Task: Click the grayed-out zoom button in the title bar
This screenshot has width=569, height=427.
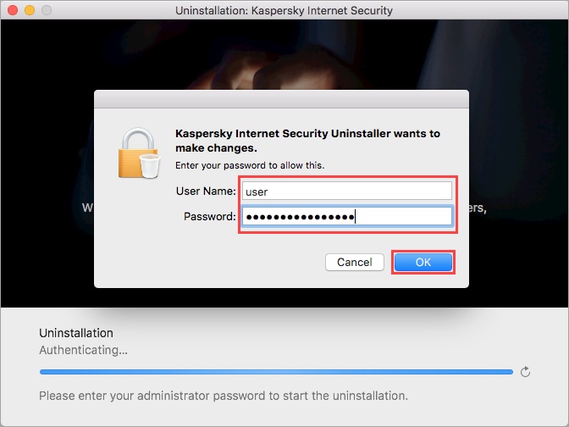Action: pos(47,10)
